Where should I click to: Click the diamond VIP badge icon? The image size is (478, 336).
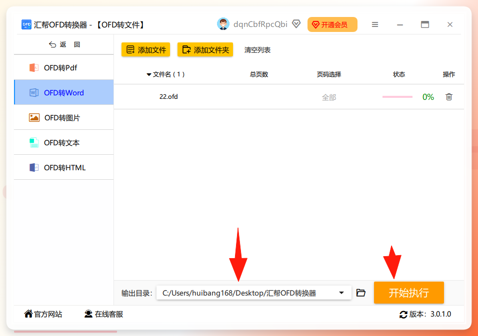coord(296,24)
